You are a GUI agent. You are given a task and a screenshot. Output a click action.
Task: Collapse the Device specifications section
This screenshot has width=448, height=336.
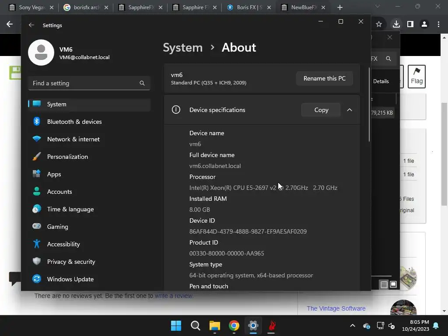click(x=350, y=110)
